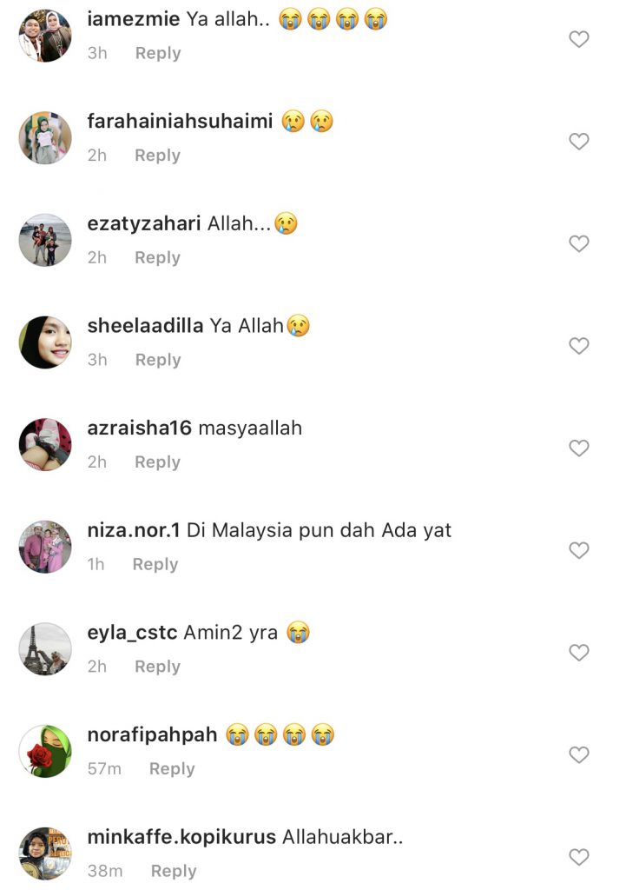Like ezatyzahari's "Allah..." comment
This screenshot has height=890, width=626.
pos(579,243)
